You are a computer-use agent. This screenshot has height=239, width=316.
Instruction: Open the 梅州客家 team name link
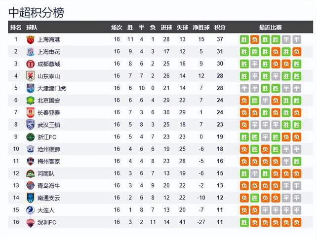point(49,161)
